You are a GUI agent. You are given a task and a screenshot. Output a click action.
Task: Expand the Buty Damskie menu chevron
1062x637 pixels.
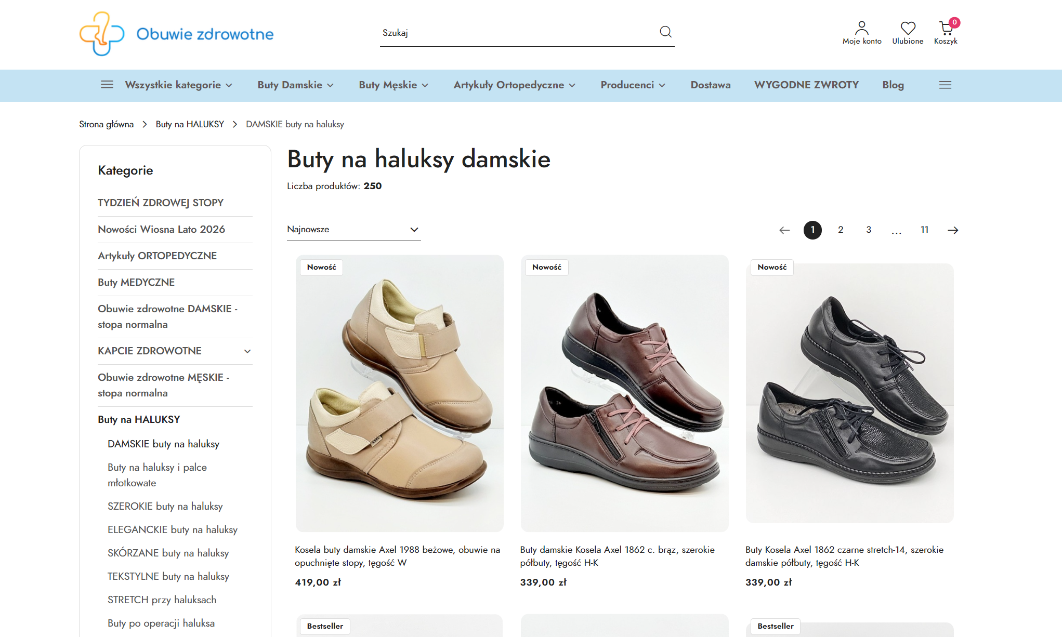tap(330, 85)
